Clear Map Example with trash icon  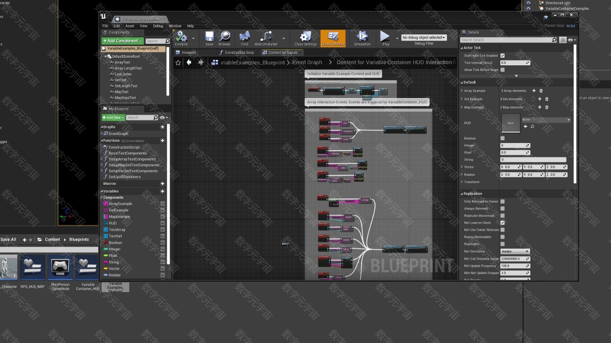click(x=547, y=107)
